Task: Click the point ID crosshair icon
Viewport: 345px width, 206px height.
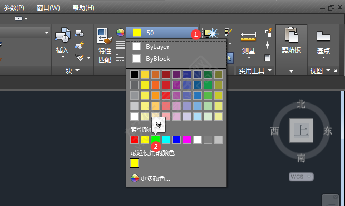Action: click(x=267, y=45)
